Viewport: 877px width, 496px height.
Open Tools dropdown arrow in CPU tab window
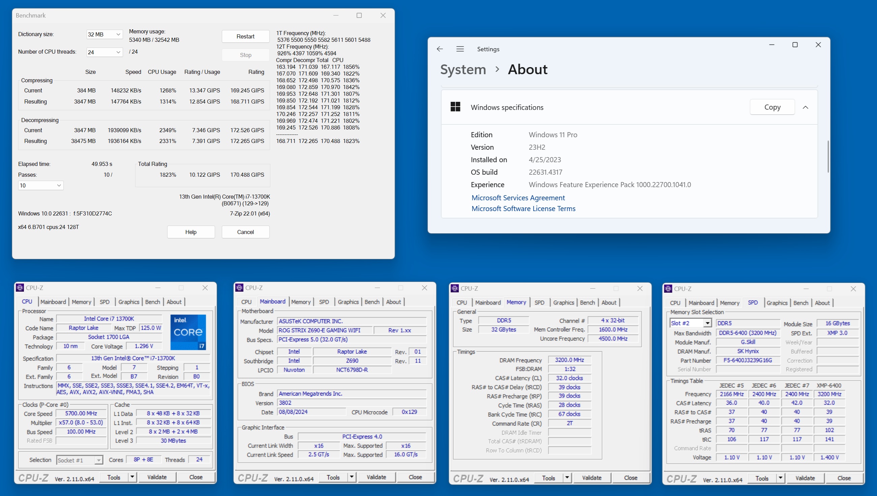(132, 477)
